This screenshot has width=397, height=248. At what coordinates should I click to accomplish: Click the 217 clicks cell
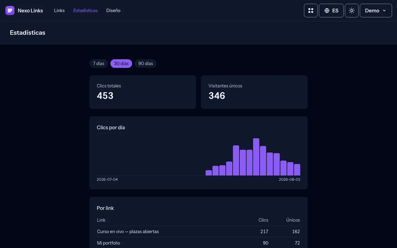coord(264,232)
